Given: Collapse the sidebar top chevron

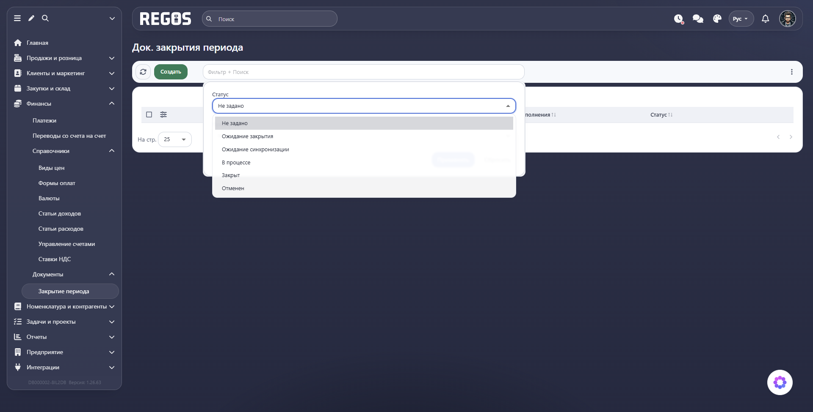Looking at the screenshot, I should coord(112,18).
